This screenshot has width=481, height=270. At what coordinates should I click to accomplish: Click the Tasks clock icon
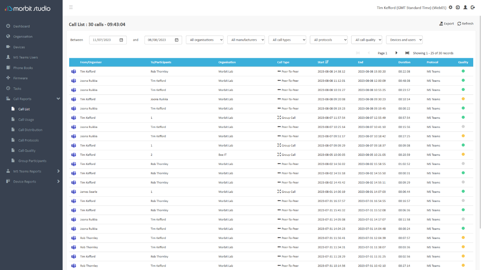[x=8, y=88]
